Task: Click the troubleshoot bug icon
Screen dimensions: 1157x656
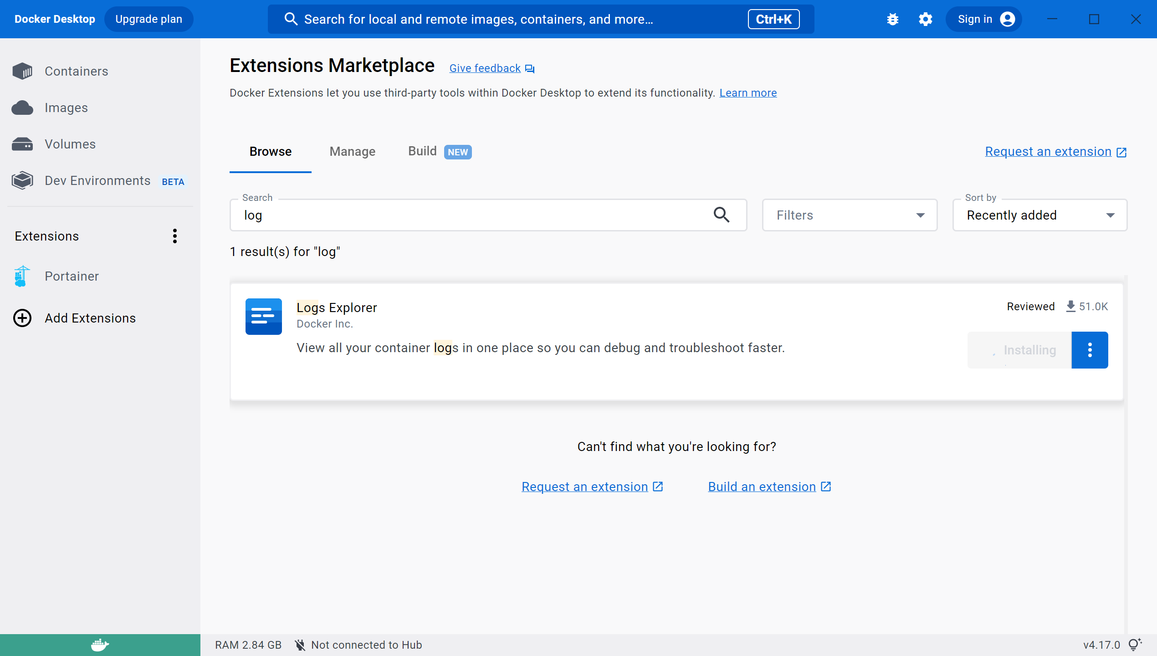Action: [892, 19]
